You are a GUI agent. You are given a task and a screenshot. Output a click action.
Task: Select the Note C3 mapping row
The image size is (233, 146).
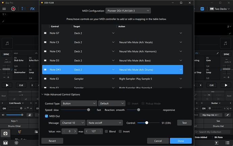pos(111,42)
